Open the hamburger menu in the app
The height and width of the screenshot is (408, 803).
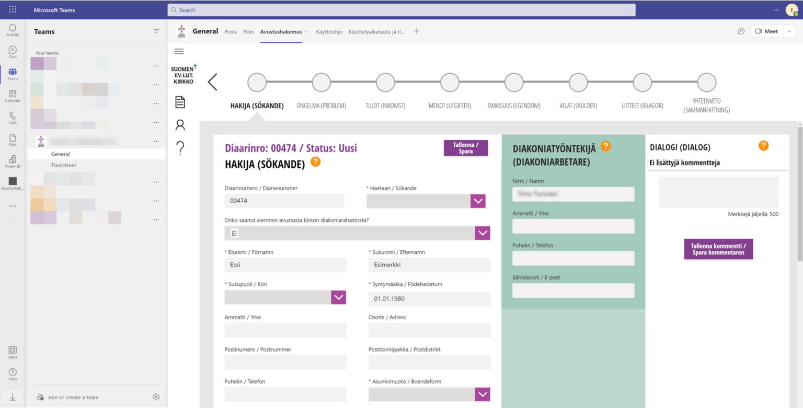179,51
